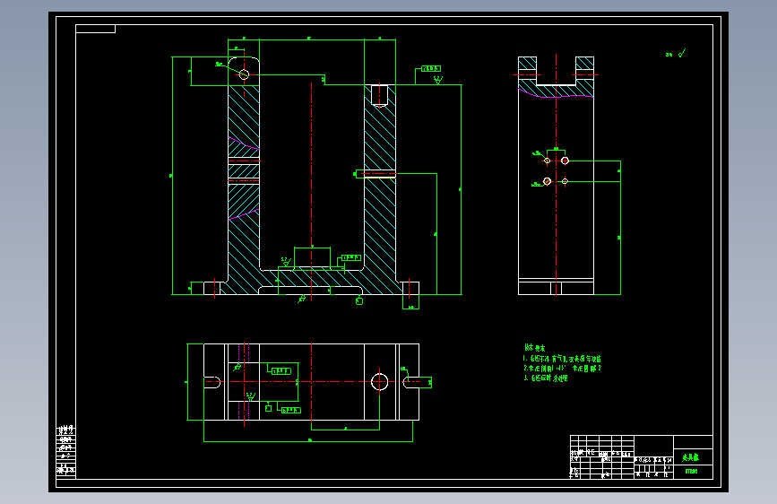This screenshot has height=504, width=777.
Task: Select the datum symbol beneath front view base
Action: (x=359, y=300)
